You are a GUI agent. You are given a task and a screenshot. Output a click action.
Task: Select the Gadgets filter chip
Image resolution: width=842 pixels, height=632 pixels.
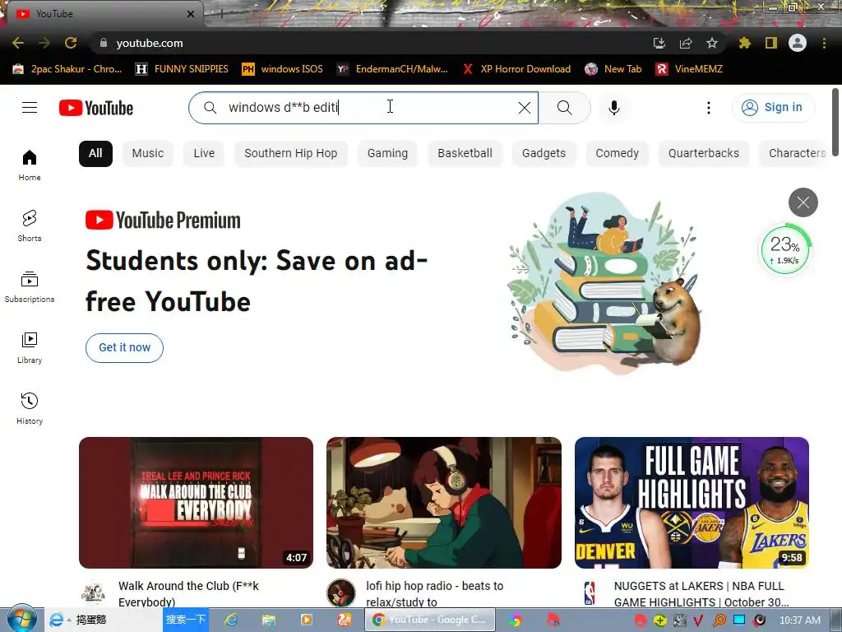tap(544, 153)
